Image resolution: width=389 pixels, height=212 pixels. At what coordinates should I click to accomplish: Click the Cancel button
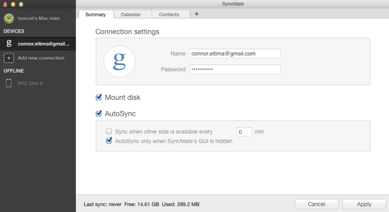(x=317, y=204)
